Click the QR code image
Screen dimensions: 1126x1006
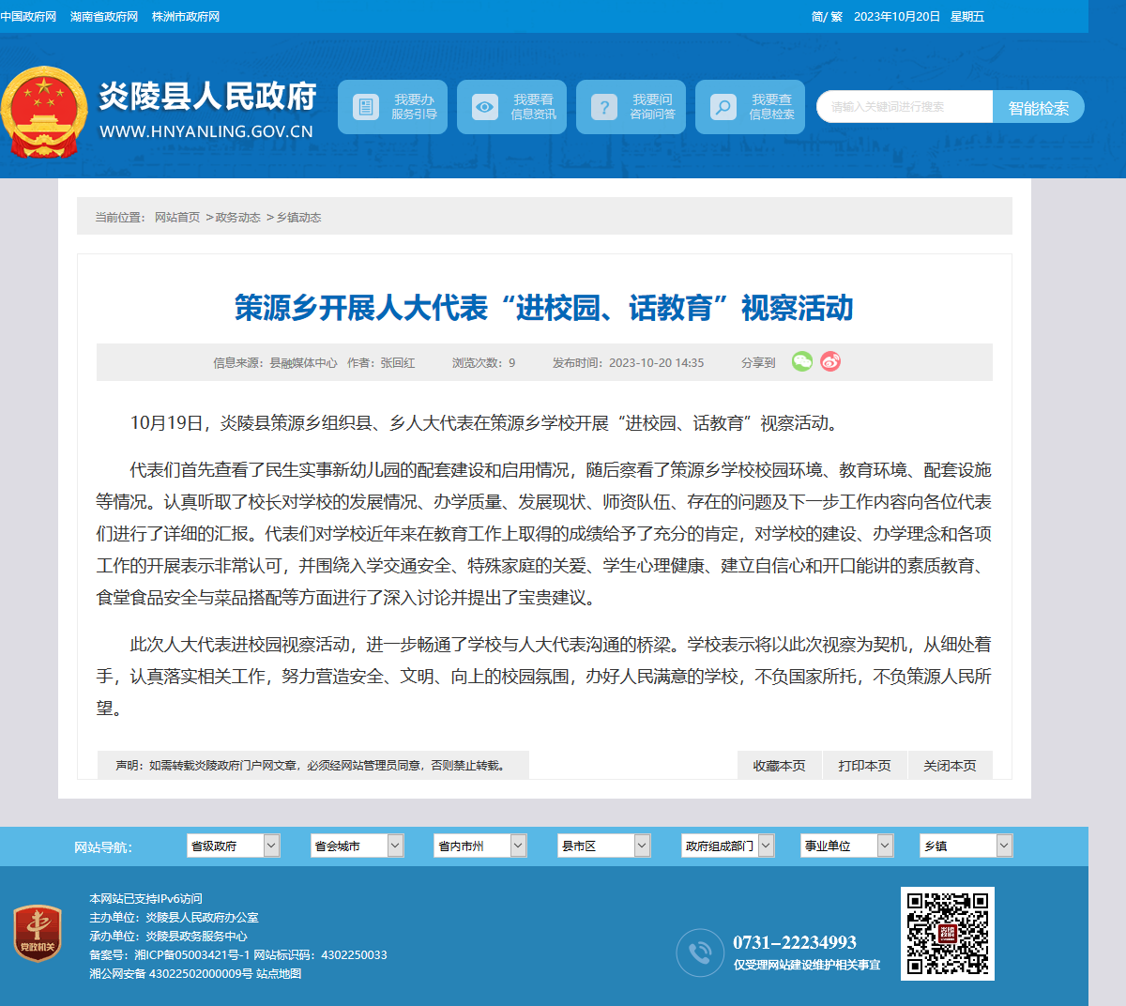click(948, 934)
